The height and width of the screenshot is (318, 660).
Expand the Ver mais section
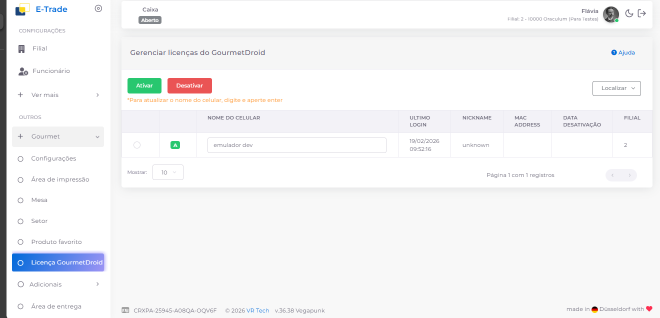[x=58, y=95]
